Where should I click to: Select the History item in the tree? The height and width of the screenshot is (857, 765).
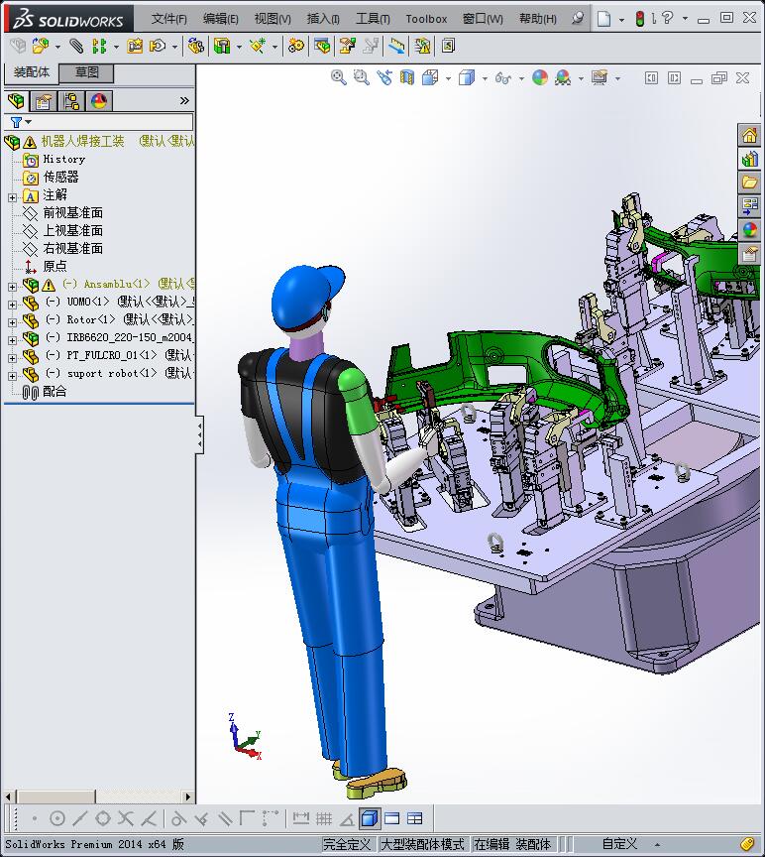click(x=63, y=159)
